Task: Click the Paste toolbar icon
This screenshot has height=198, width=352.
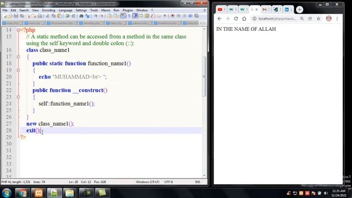Action: 59,16
